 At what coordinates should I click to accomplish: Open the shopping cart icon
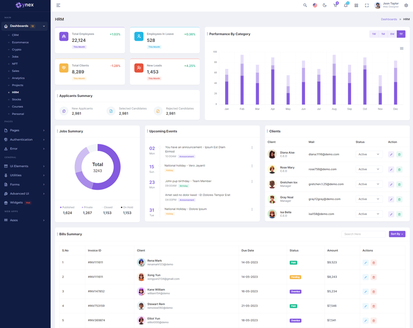335,5
